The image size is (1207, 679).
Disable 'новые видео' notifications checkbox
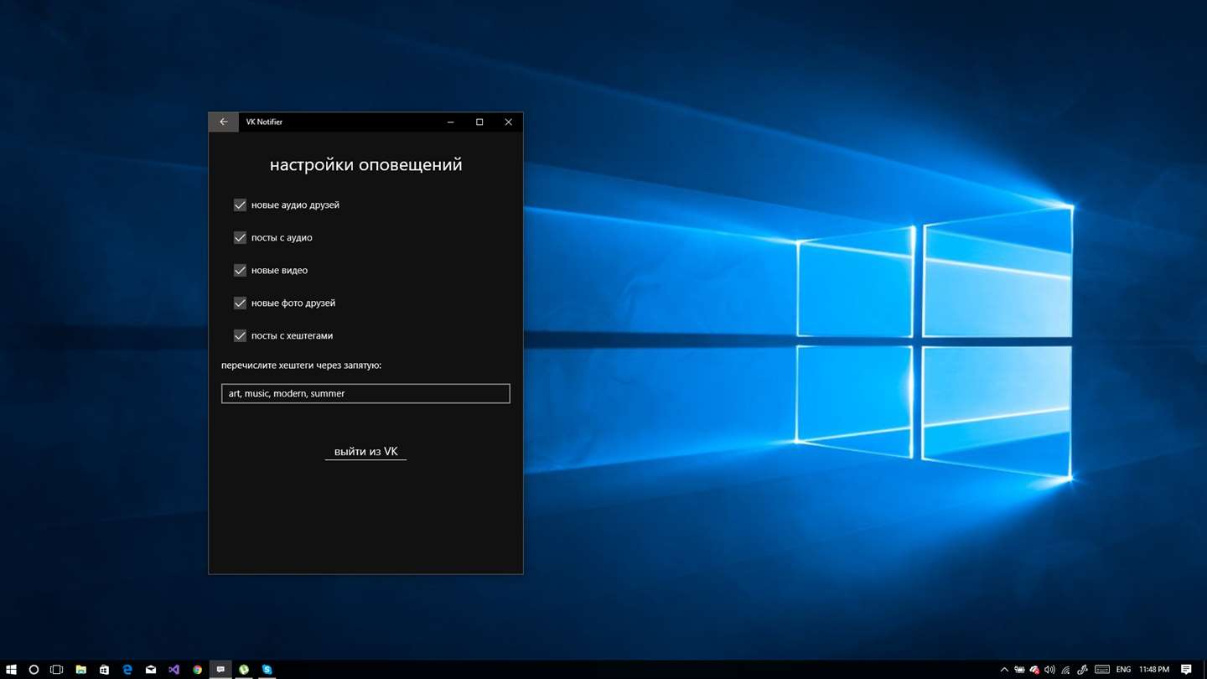pos(240,270)
